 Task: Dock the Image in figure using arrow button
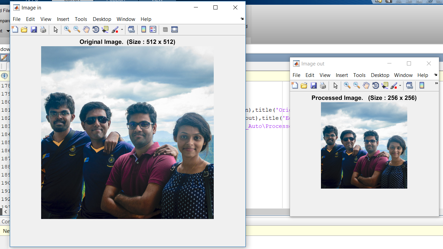[242, 19]
